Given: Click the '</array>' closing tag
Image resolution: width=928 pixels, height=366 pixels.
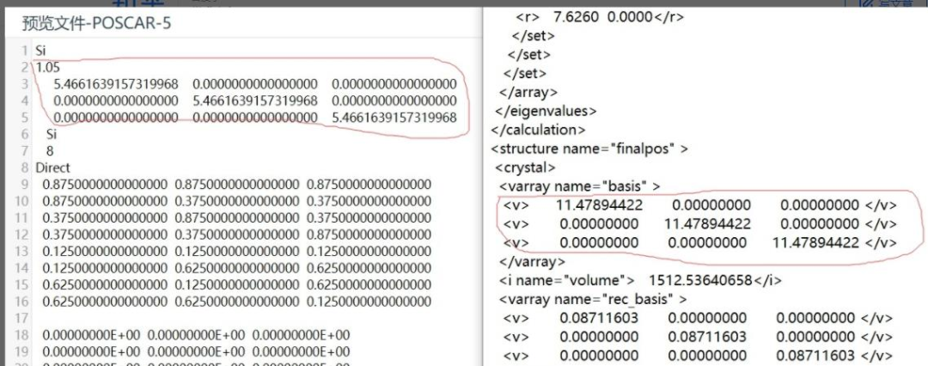Looking at the screenshot, I should [528, 93].
